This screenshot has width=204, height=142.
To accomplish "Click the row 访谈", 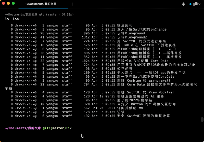I will pyautogui.click(x=102, y=112).
